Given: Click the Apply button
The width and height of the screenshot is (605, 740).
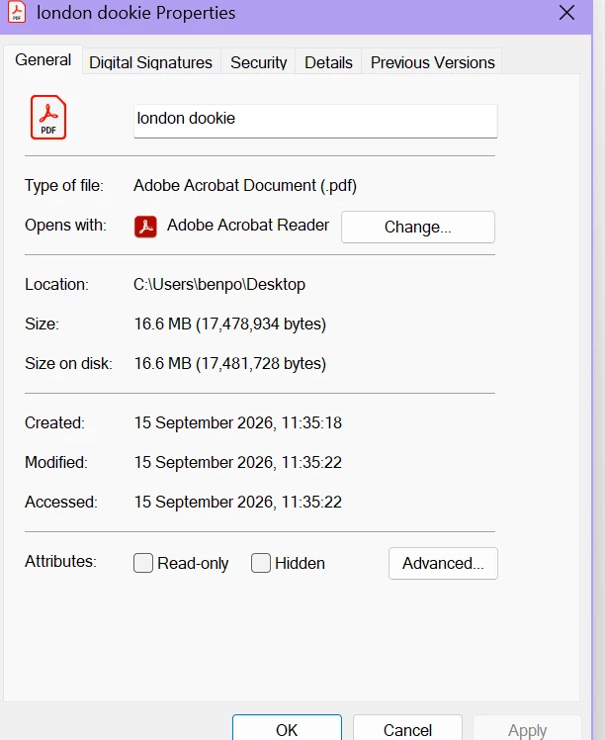Looking at the screenshot, I should [527, 729].
